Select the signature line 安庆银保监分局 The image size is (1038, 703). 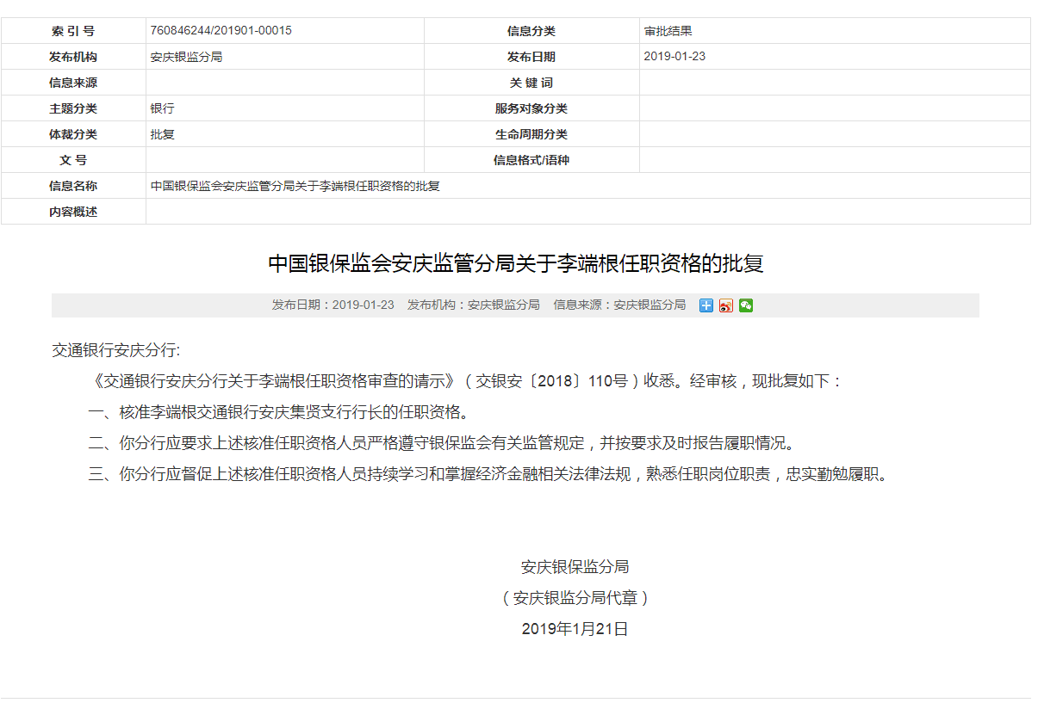(x=575, y=567)
